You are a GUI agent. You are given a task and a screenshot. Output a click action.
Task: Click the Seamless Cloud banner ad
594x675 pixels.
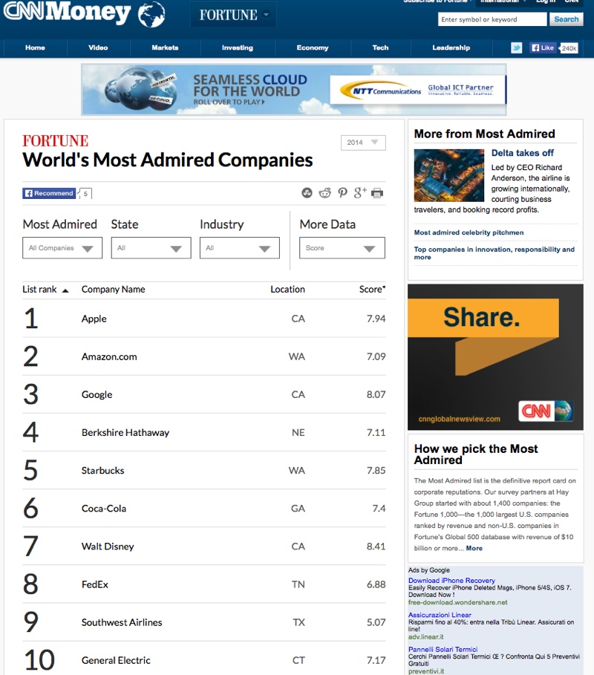coord(293,90)
